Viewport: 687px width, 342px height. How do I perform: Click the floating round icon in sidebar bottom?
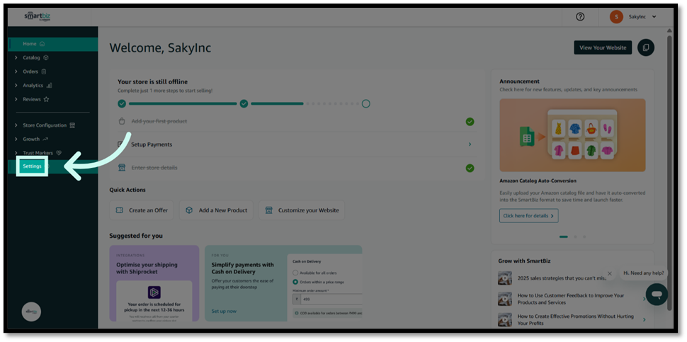point(31,312)
